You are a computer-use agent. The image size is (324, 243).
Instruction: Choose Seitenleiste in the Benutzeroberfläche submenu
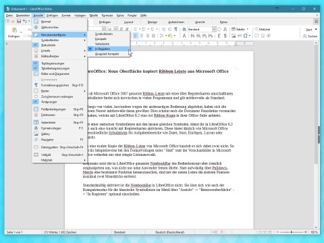[109, 44]
